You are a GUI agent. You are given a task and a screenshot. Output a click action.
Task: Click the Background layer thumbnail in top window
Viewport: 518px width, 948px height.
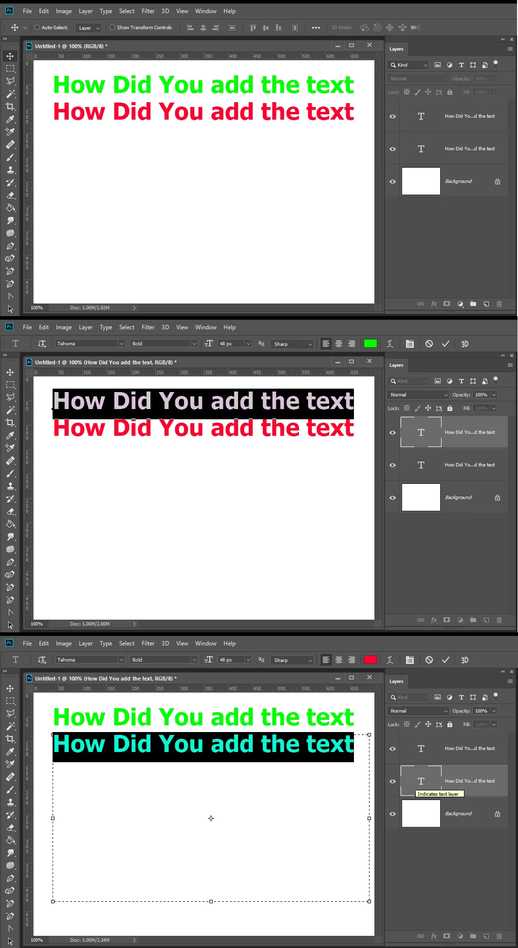pyautogui.click(x=421, y=181)
